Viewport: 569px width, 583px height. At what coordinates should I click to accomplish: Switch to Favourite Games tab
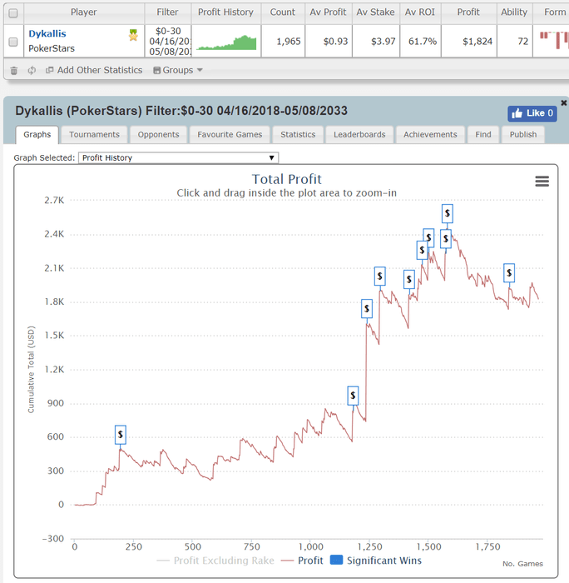(230, 135)
